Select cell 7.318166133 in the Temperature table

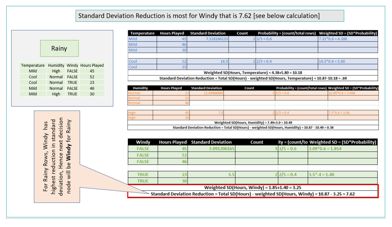click(208, 39)
